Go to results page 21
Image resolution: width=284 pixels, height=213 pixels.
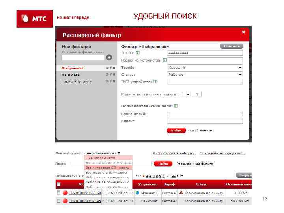[174, 176]
